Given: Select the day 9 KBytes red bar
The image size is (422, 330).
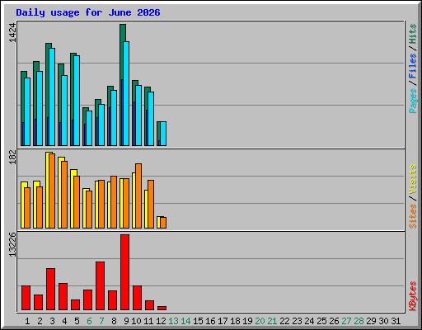Looking at the screenshot, I should (x=124, y=272).
